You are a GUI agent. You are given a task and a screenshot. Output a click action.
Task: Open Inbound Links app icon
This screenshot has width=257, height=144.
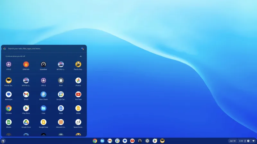tap(61, 122)
